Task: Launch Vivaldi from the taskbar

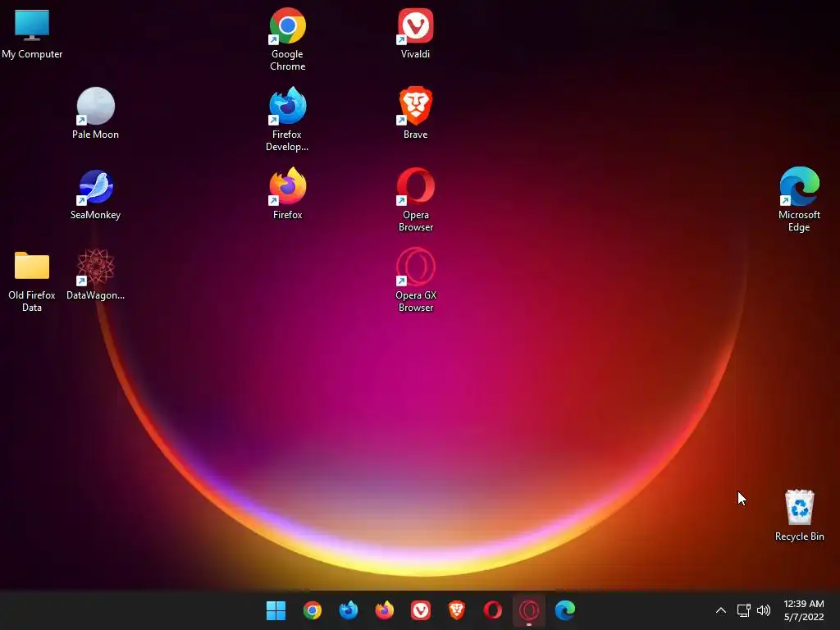Action: coord(421,610)
